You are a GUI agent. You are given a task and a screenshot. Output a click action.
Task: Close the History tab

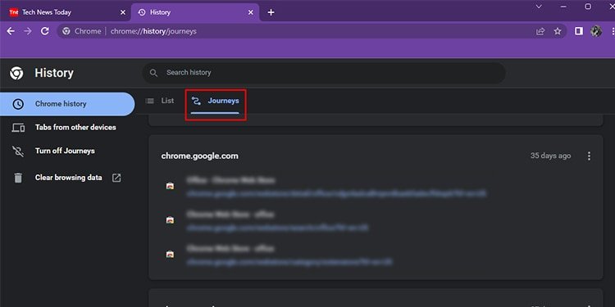[251, 12]
